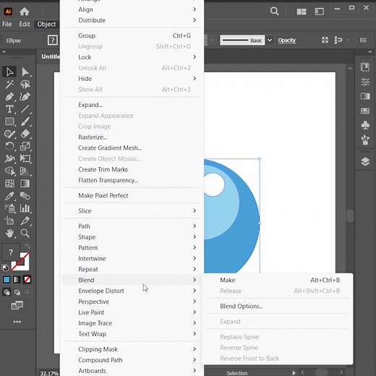Click Edit Toolbar three-dots button

17,322
